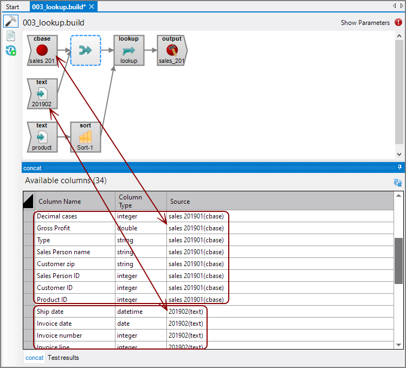Open the document page icon in sidebar
This screenshot has height=368, width=406.
click(x=10, y=36)
